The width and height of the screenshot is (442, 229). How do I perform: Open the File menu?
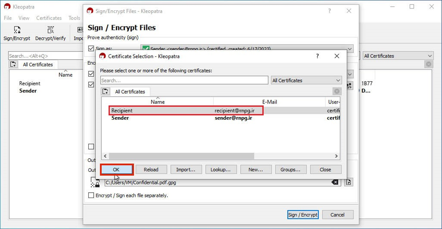coord(8,18)
